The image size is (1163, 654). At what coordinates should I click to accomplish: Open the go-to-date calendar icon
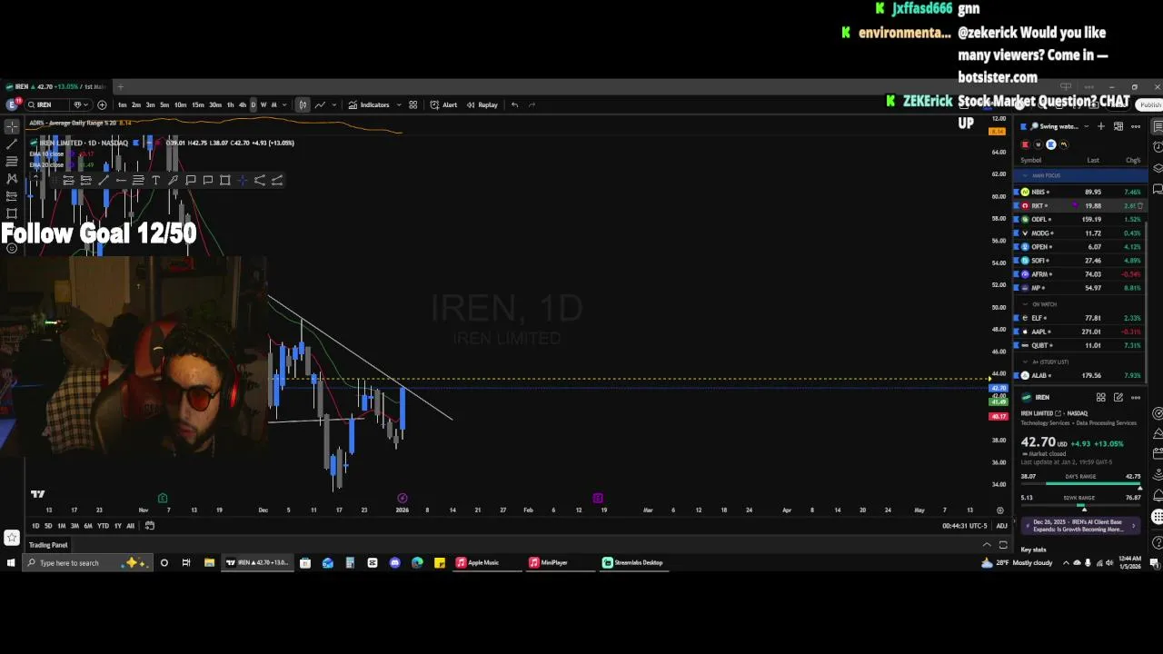pos(149,526)
